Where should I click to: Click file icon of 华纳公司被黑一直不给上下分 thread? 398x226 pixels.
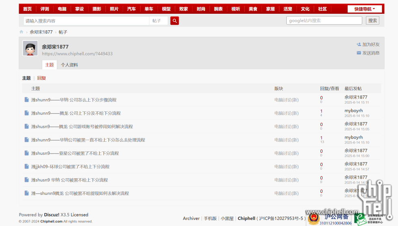pyautogui.click(x=26, y=140)
